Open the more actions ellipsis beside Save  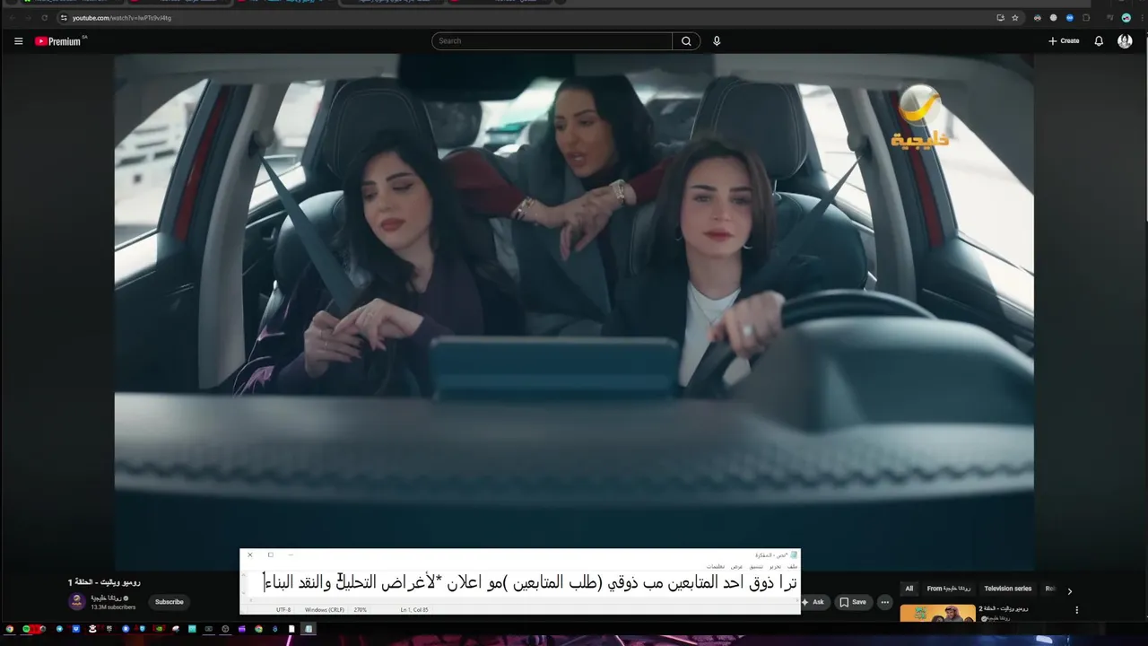[885, 602]
